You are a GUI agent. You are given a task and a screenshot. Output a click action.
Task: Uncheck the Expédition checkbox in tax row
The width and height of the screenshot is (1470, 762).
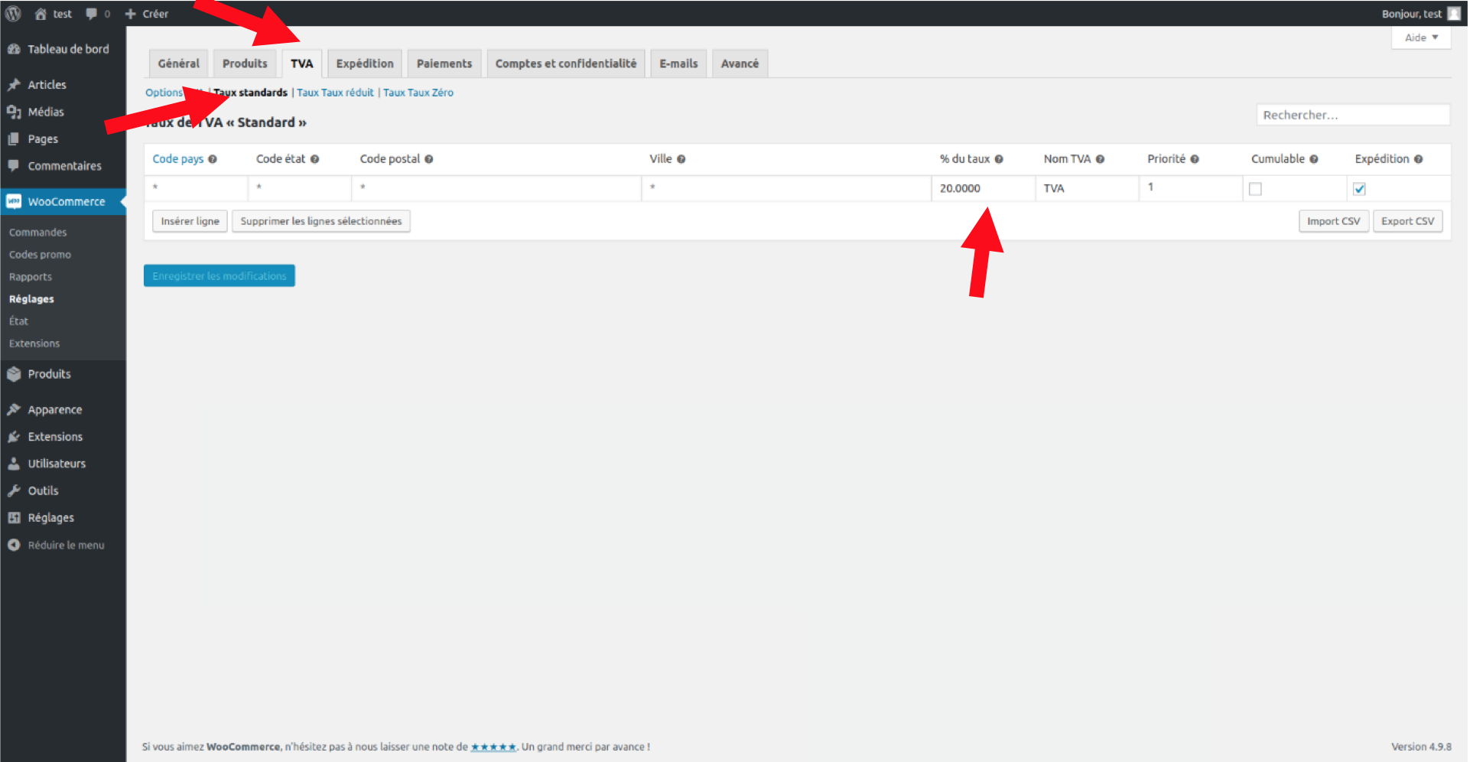coord(1359,189)
